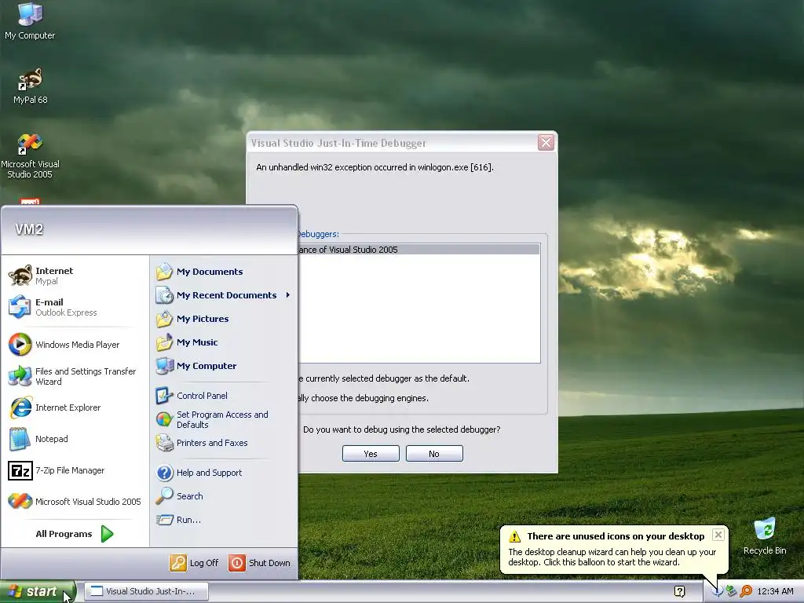Viewport: 804px width, 603px height.
Task: Launch Internet Explorer from Start menu
Action: 75,407
